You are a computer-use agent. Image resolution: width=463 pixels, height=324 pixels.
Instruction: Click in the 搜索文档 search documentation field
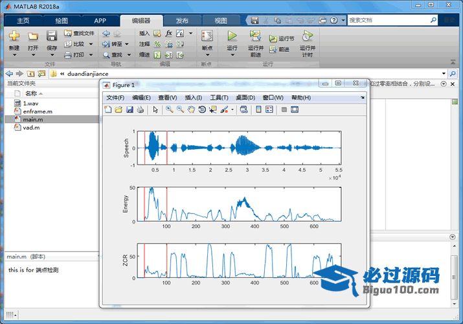click(x=389, y=20)
